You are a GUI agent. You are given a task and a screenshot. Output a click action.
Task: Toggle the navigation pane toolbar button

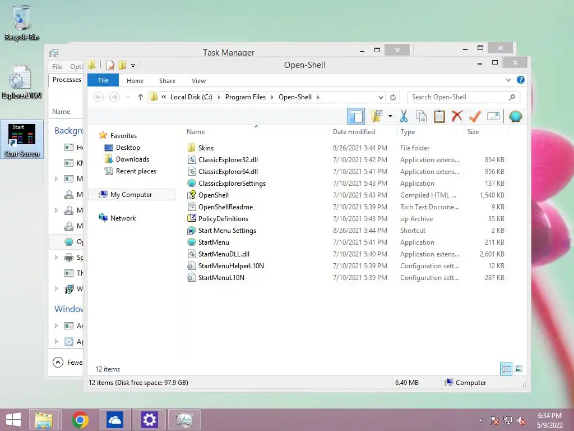356,117
